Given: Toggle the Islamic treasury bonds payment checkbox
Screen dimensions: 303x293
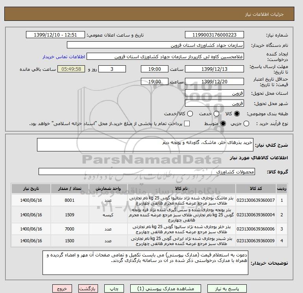Looking at the screenshot, I should (187, 123).
